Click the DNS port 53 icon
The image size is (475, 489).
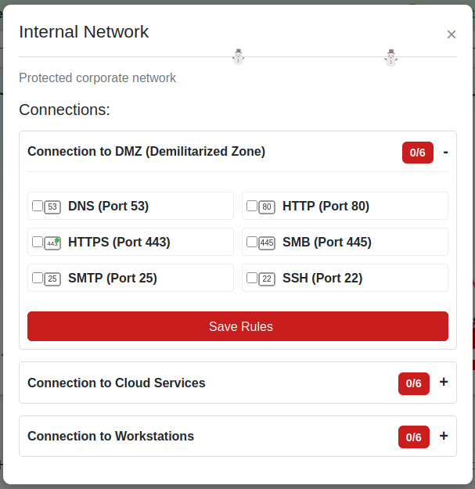click(x=52, y=207)
